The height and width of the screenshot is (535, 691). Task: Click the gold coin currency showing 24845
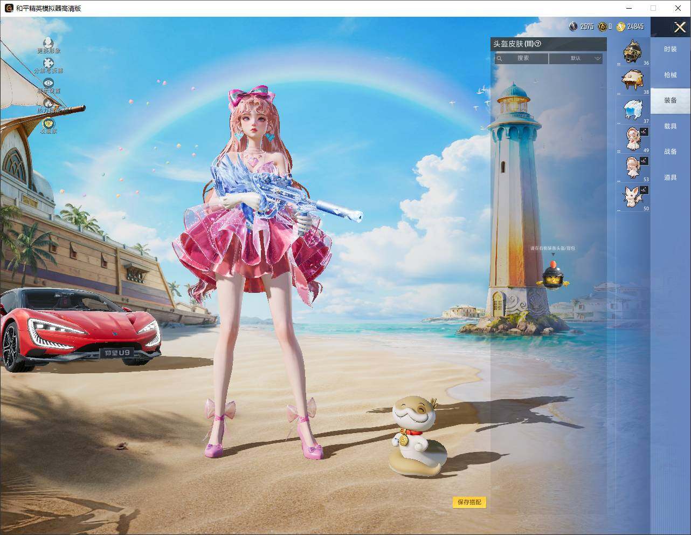(x=630, y=26)
